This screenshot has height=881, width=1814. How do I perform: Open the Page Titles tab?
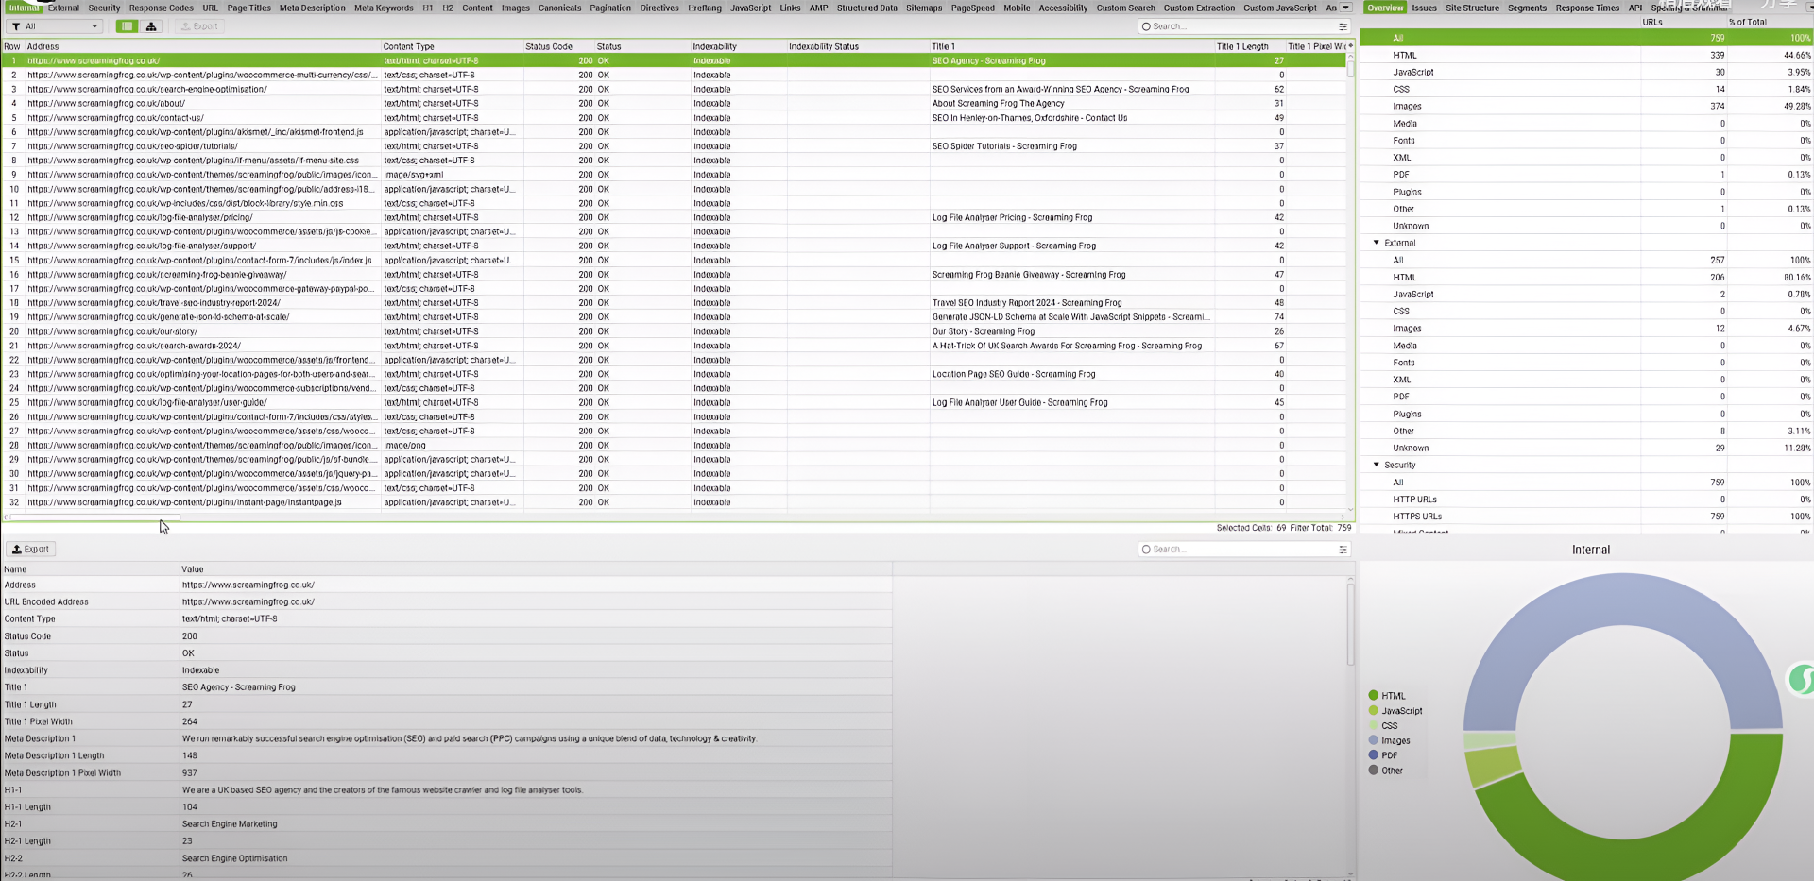(249, 8)
